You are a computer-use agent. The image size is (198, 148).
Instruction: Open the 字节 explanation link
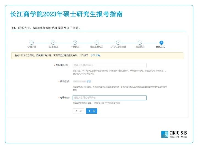pyautogui.click(x=93, y=55)
